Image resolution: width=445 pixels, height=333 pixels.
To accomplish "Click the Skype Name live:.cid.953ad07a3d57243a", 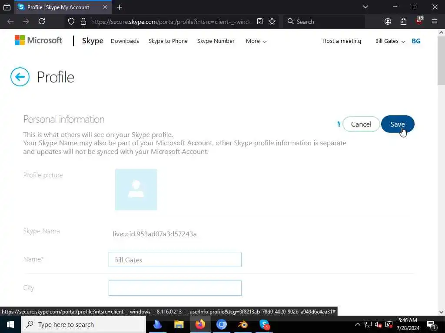I will (155, 234).
